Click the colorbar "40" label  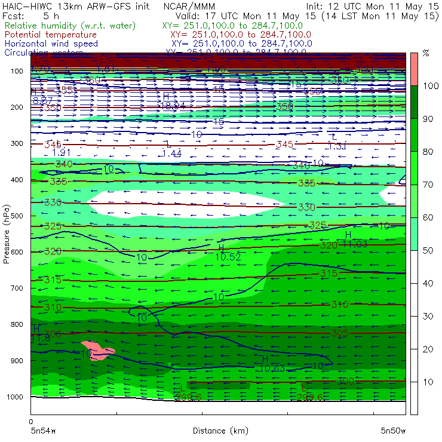pos(428,283)
